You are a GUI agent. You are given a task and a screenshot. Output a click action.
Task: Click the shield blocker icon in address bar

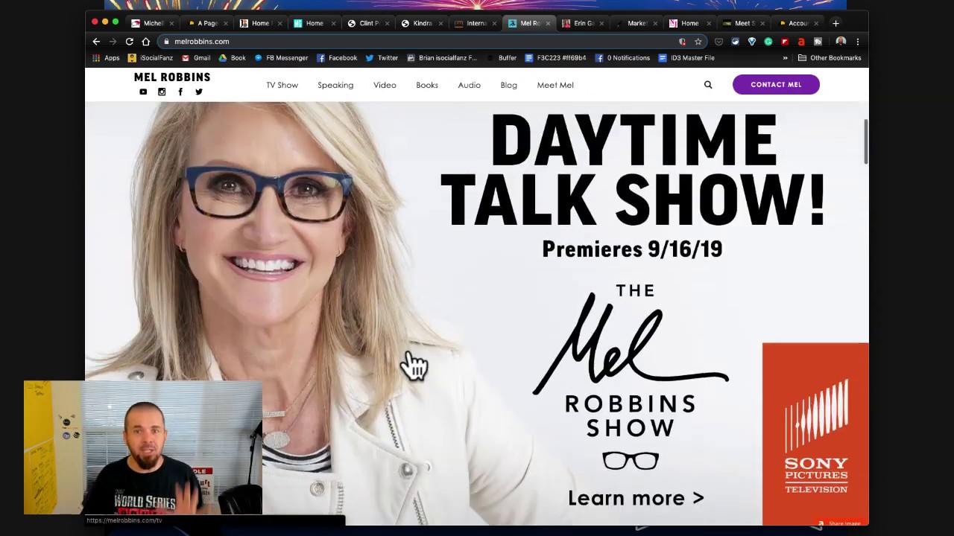point(682,42)
